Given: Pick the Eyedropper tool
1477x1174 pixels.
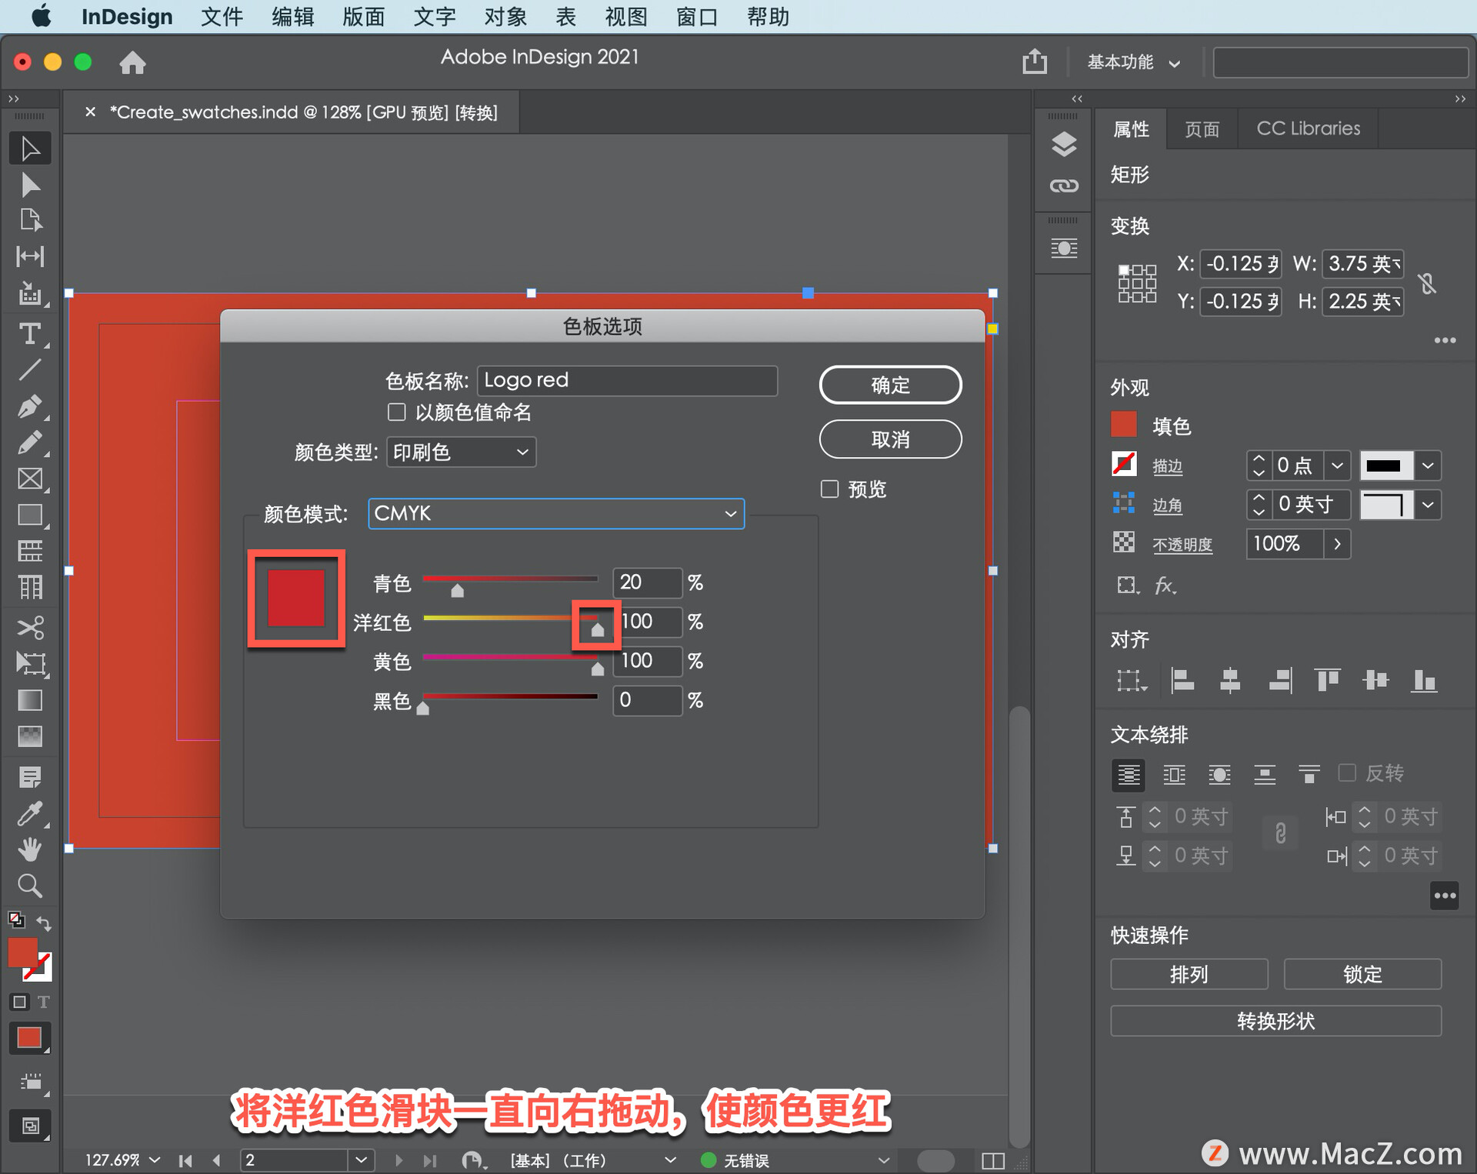Looking at the screenshot, I should click(x=29, y=813).
